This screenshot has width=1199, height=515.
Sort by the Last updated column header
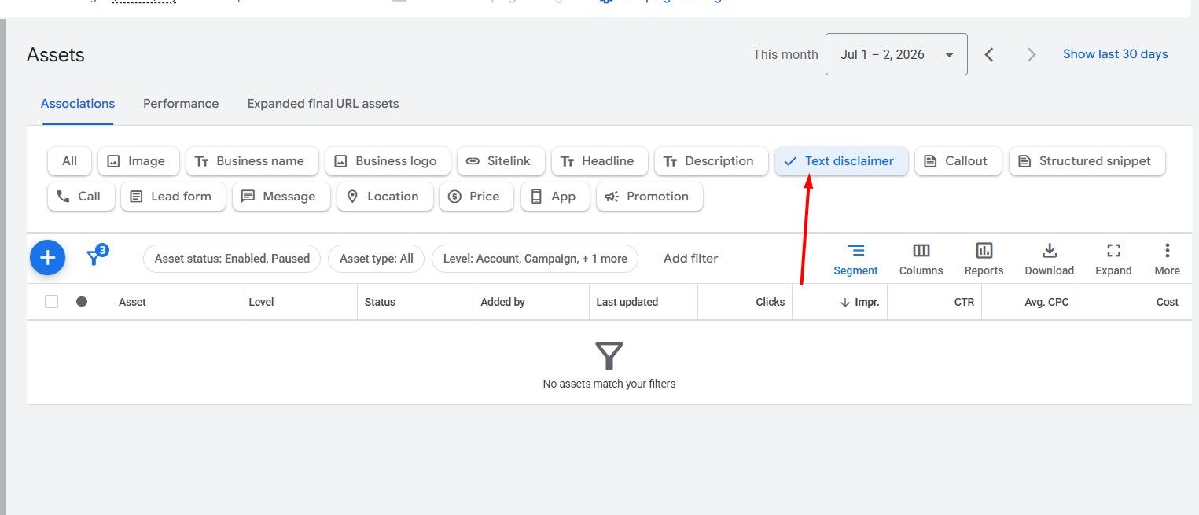pyautogui.click(x=627, y=302)
